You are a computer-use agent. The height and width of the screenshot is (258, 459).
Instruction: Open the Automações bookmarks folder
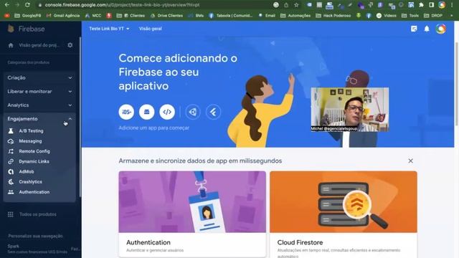pyautogui.click(x=295, y=16)
